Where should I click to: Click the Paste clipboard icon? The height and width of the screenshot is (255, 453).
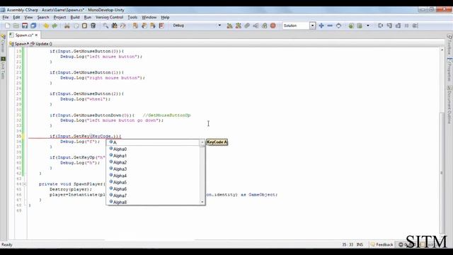click(x=84, y=25)
